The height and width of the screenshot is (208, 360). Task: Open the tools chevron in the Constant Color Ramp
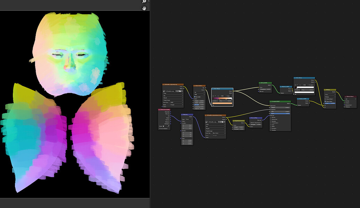300,85
